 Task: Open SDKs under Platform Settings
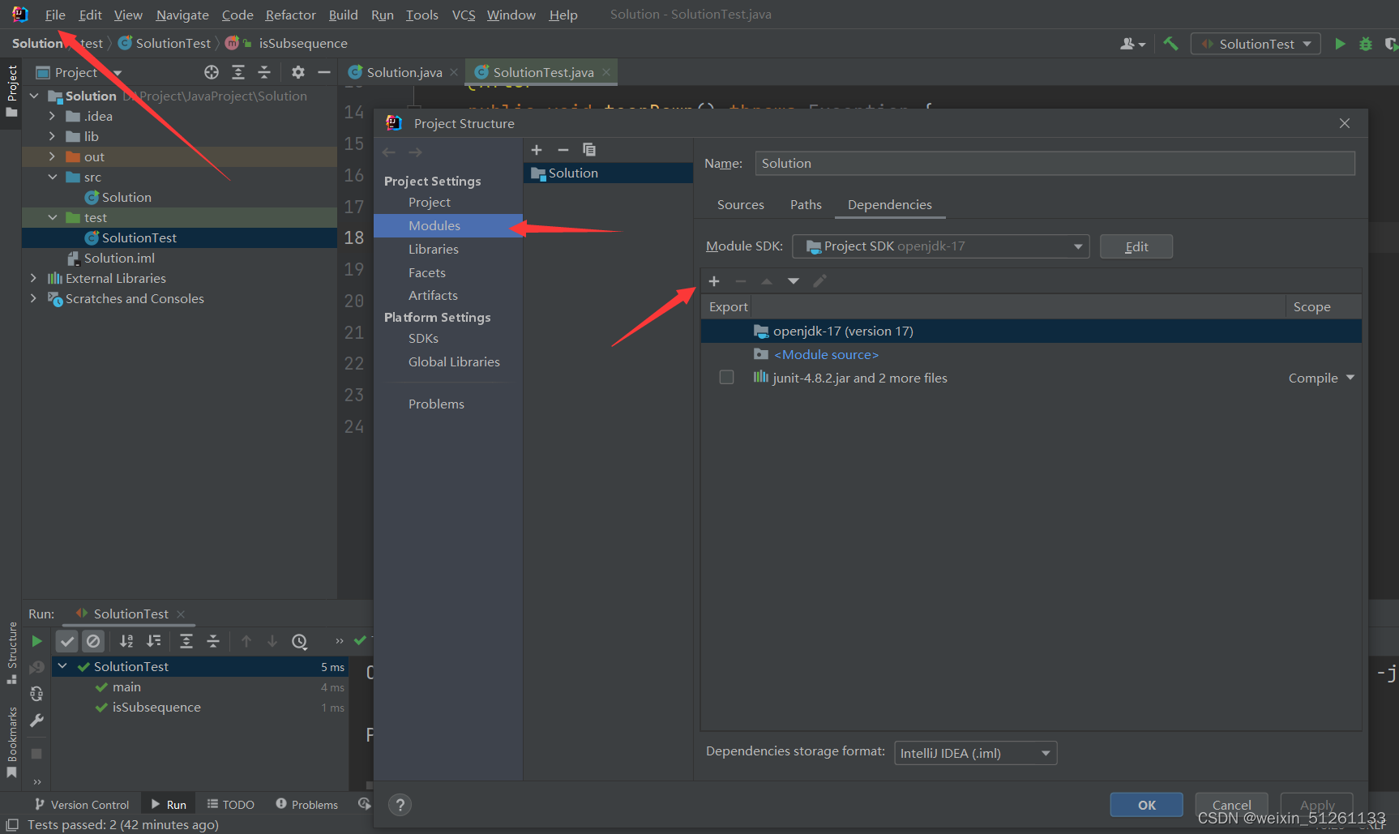(x=423, y=338)
